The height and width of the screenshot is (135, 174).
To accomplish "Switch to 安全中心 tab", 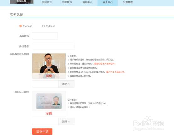I will tap(107, 2).
